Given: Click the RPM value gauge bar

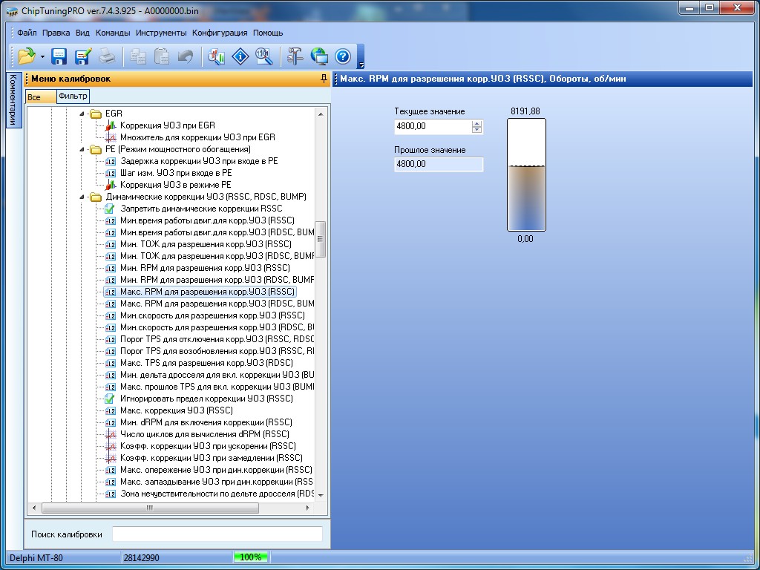Looking at the screenshot, I should 526,175.
